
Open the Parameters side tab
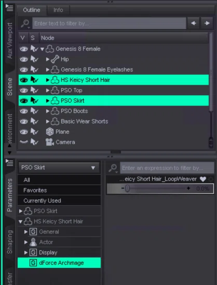tap(10, 195)
